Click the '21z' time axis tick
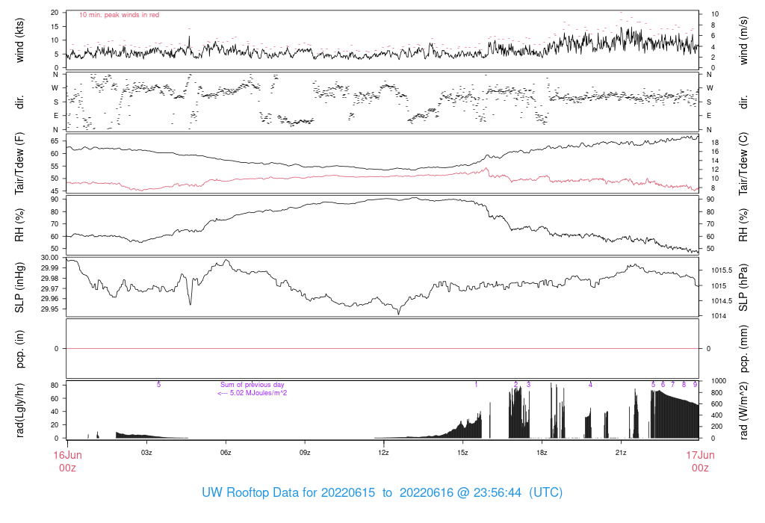Viewport: 765px width, 523px height. [621, 453]
